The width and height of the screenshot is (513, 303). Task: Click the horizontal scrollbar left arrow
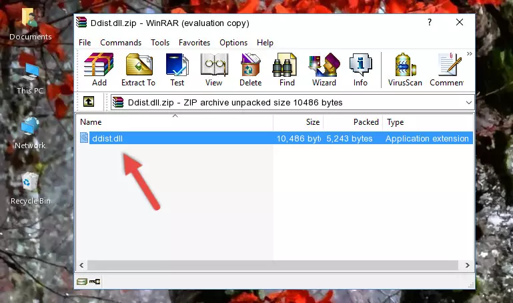pos(82,265)
